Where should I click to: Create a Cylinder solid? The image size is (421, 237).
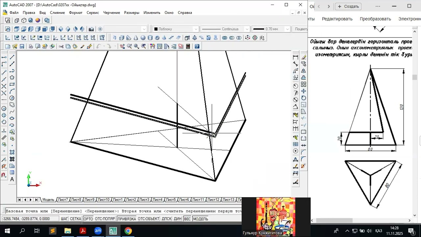tap(150, 38)
